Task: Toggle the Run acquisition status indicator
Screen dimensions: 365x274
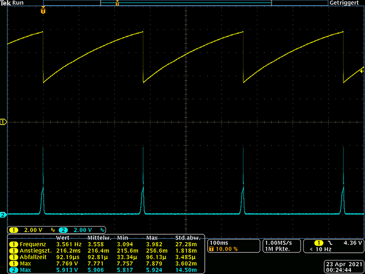Action: [x=18, y=3]
